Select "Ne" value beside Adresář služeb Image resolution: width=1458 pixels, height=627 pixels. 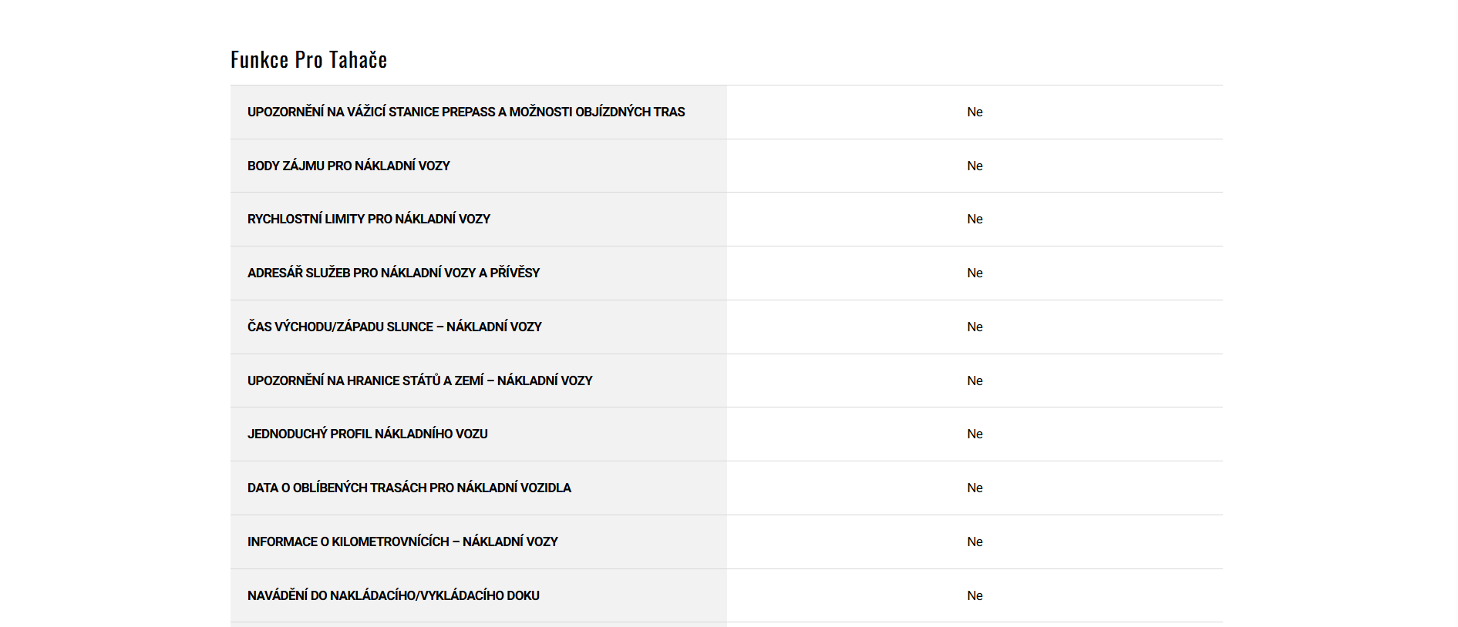[x=975, y=273]
